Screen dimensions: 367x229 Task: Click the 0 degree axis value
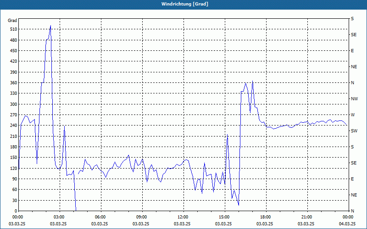pos(16,211)
